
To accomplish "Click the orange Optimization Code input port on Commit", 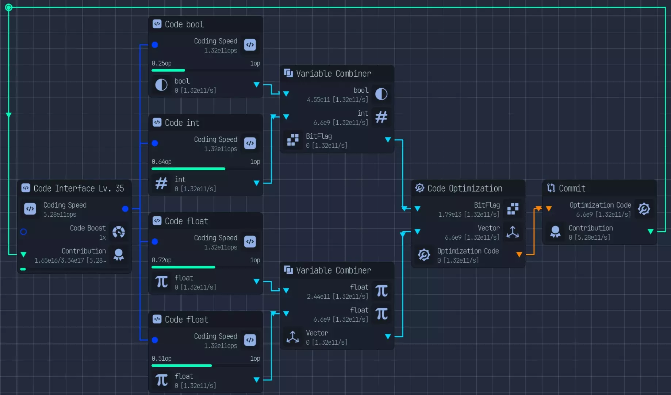I will [549, 209].
